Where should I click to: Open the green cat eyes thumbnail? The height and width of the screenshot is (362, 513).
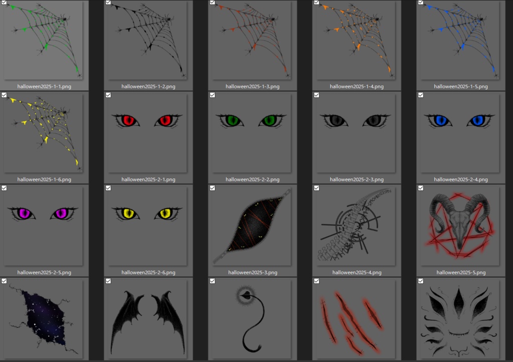click(251, 133)
